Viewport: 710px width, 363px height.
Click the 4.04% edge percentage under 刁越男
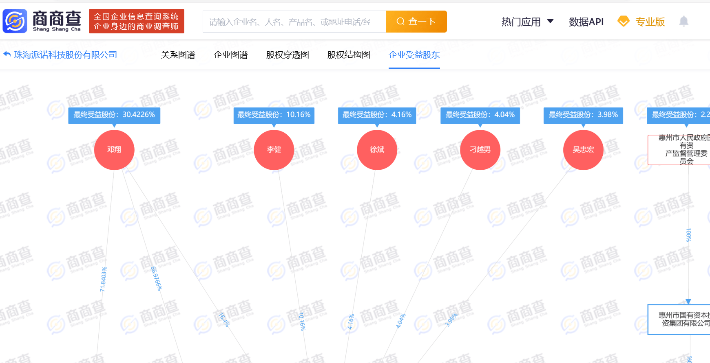(x=401, y=321)
